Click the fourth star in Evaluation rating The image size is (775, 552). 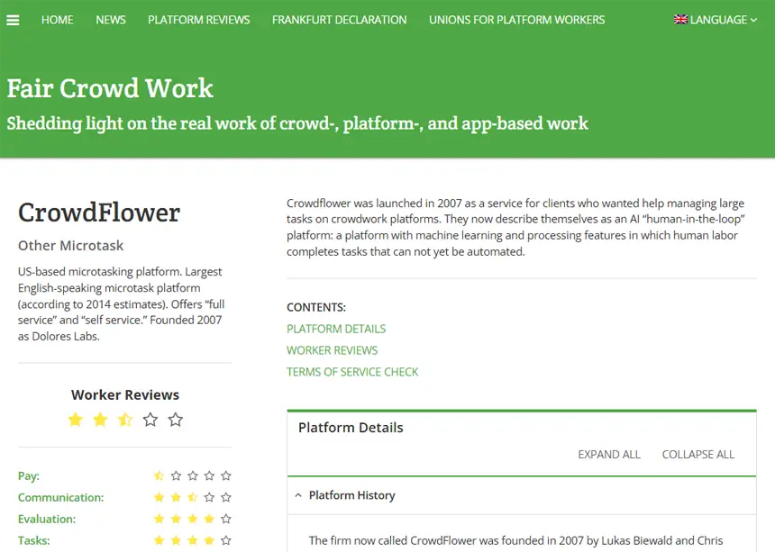209,519
